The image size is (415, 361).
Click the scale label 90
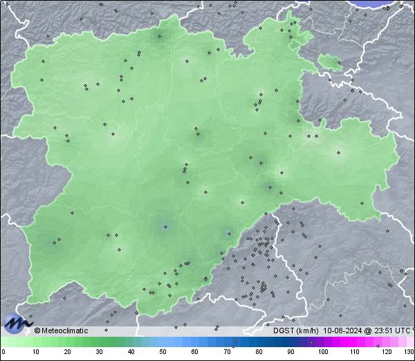coord(290,352)
